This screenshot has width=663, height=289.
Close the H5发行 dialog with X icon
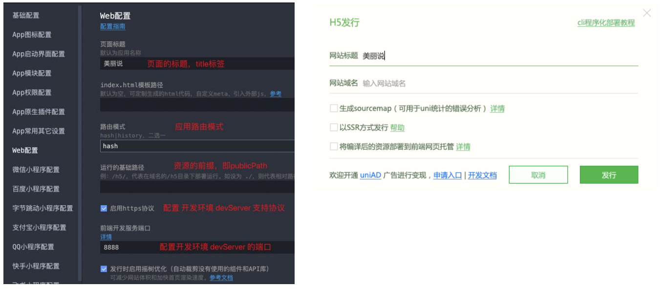[647, 13]
